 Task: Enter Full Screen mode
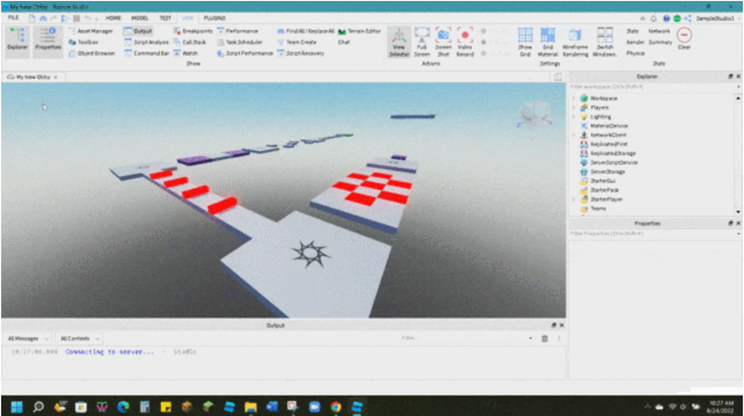421,42
